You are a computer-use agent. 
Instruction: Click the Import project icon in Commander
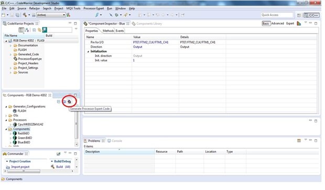point(8,167)
